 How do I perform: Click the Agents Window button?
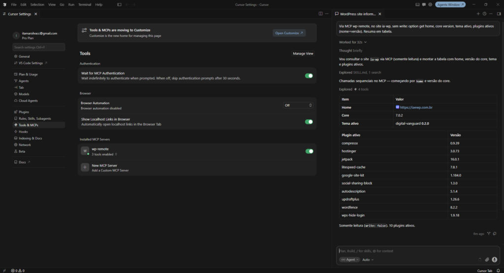[x=450, y=4]
